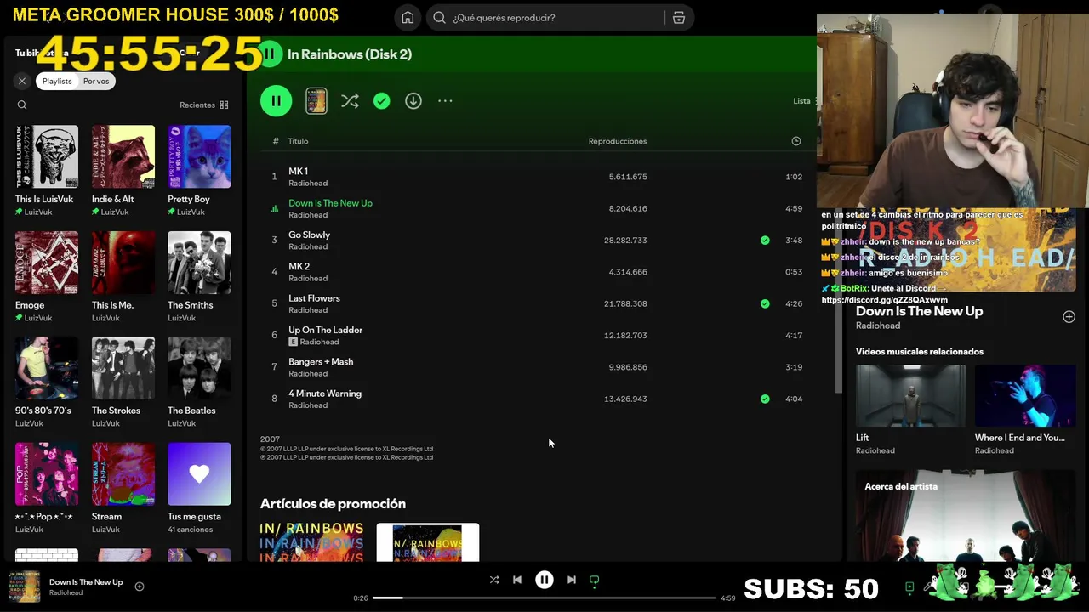Open Radiohead link under Down Is The New Up track
The width and height of the screenshot is (1089, 612).
[308, 215]
